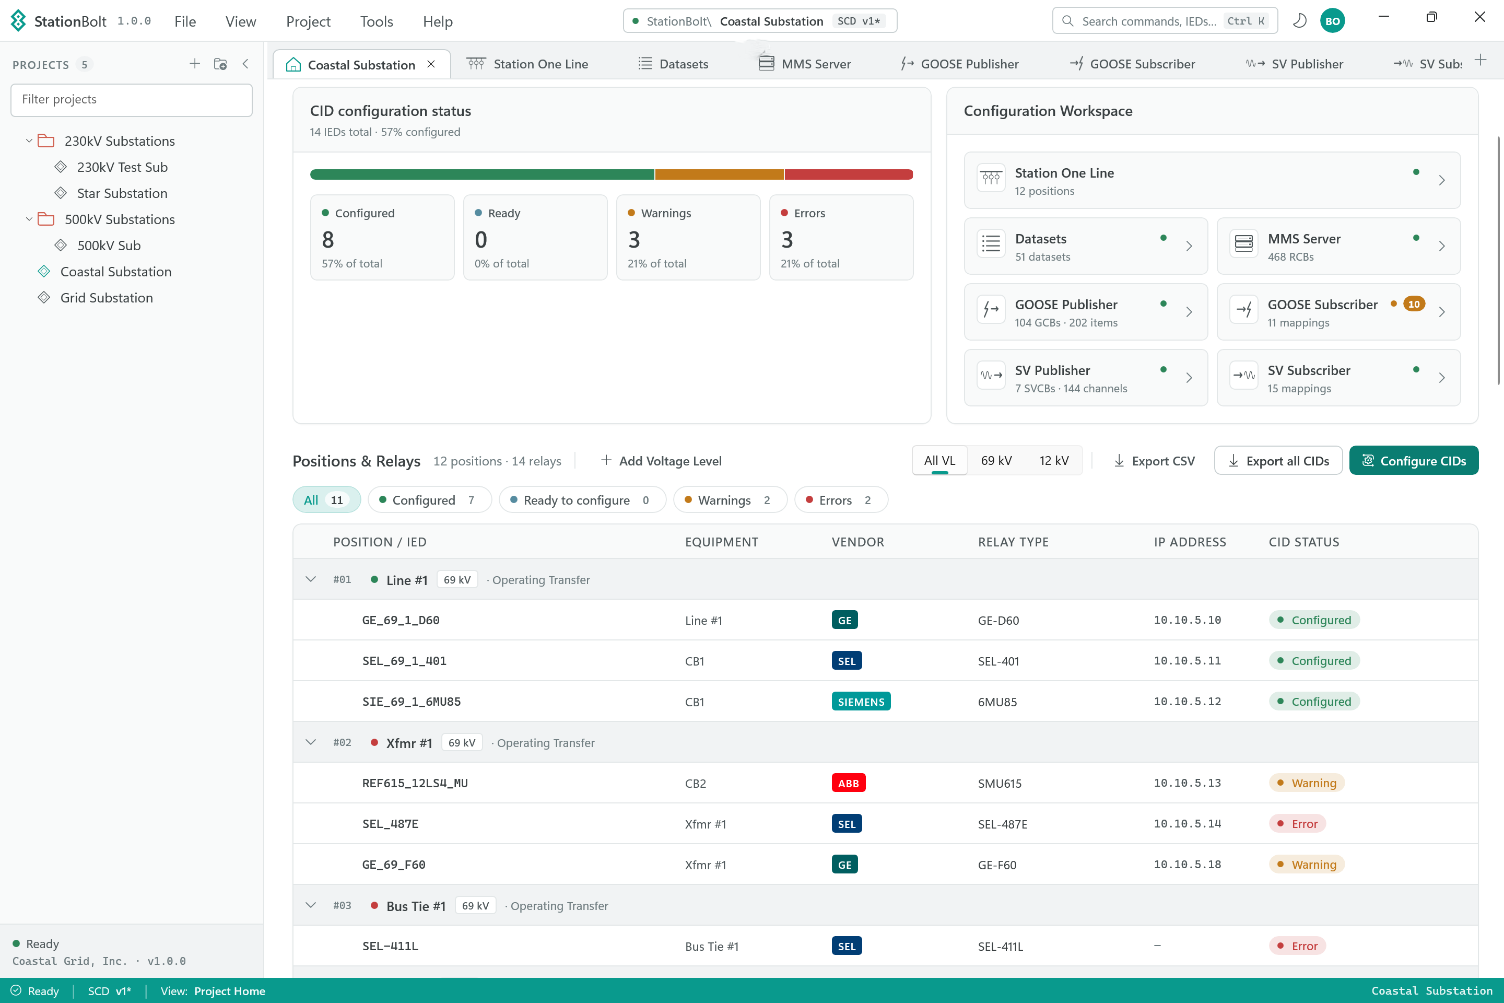Click the Coastal Substation diamond icon in tree
Screen dimensions: 1504x1003
coord(44,271)
